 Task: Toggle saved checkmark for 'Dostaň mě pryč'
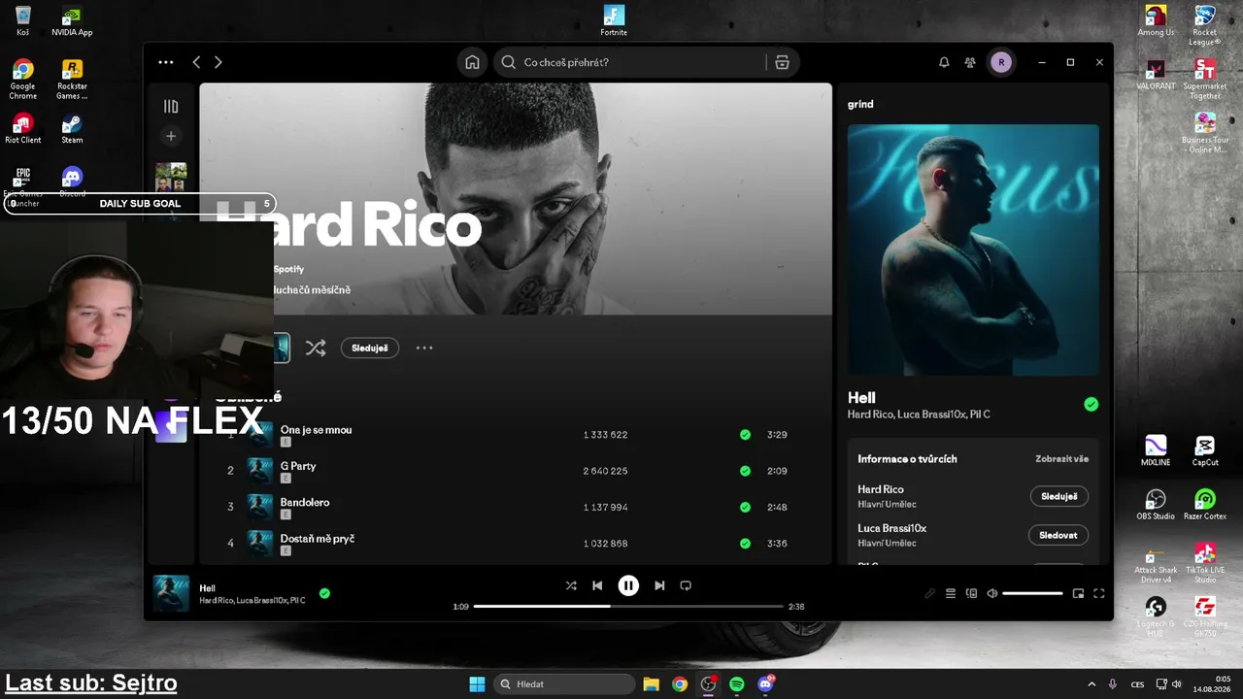click(x=745, y=544)
